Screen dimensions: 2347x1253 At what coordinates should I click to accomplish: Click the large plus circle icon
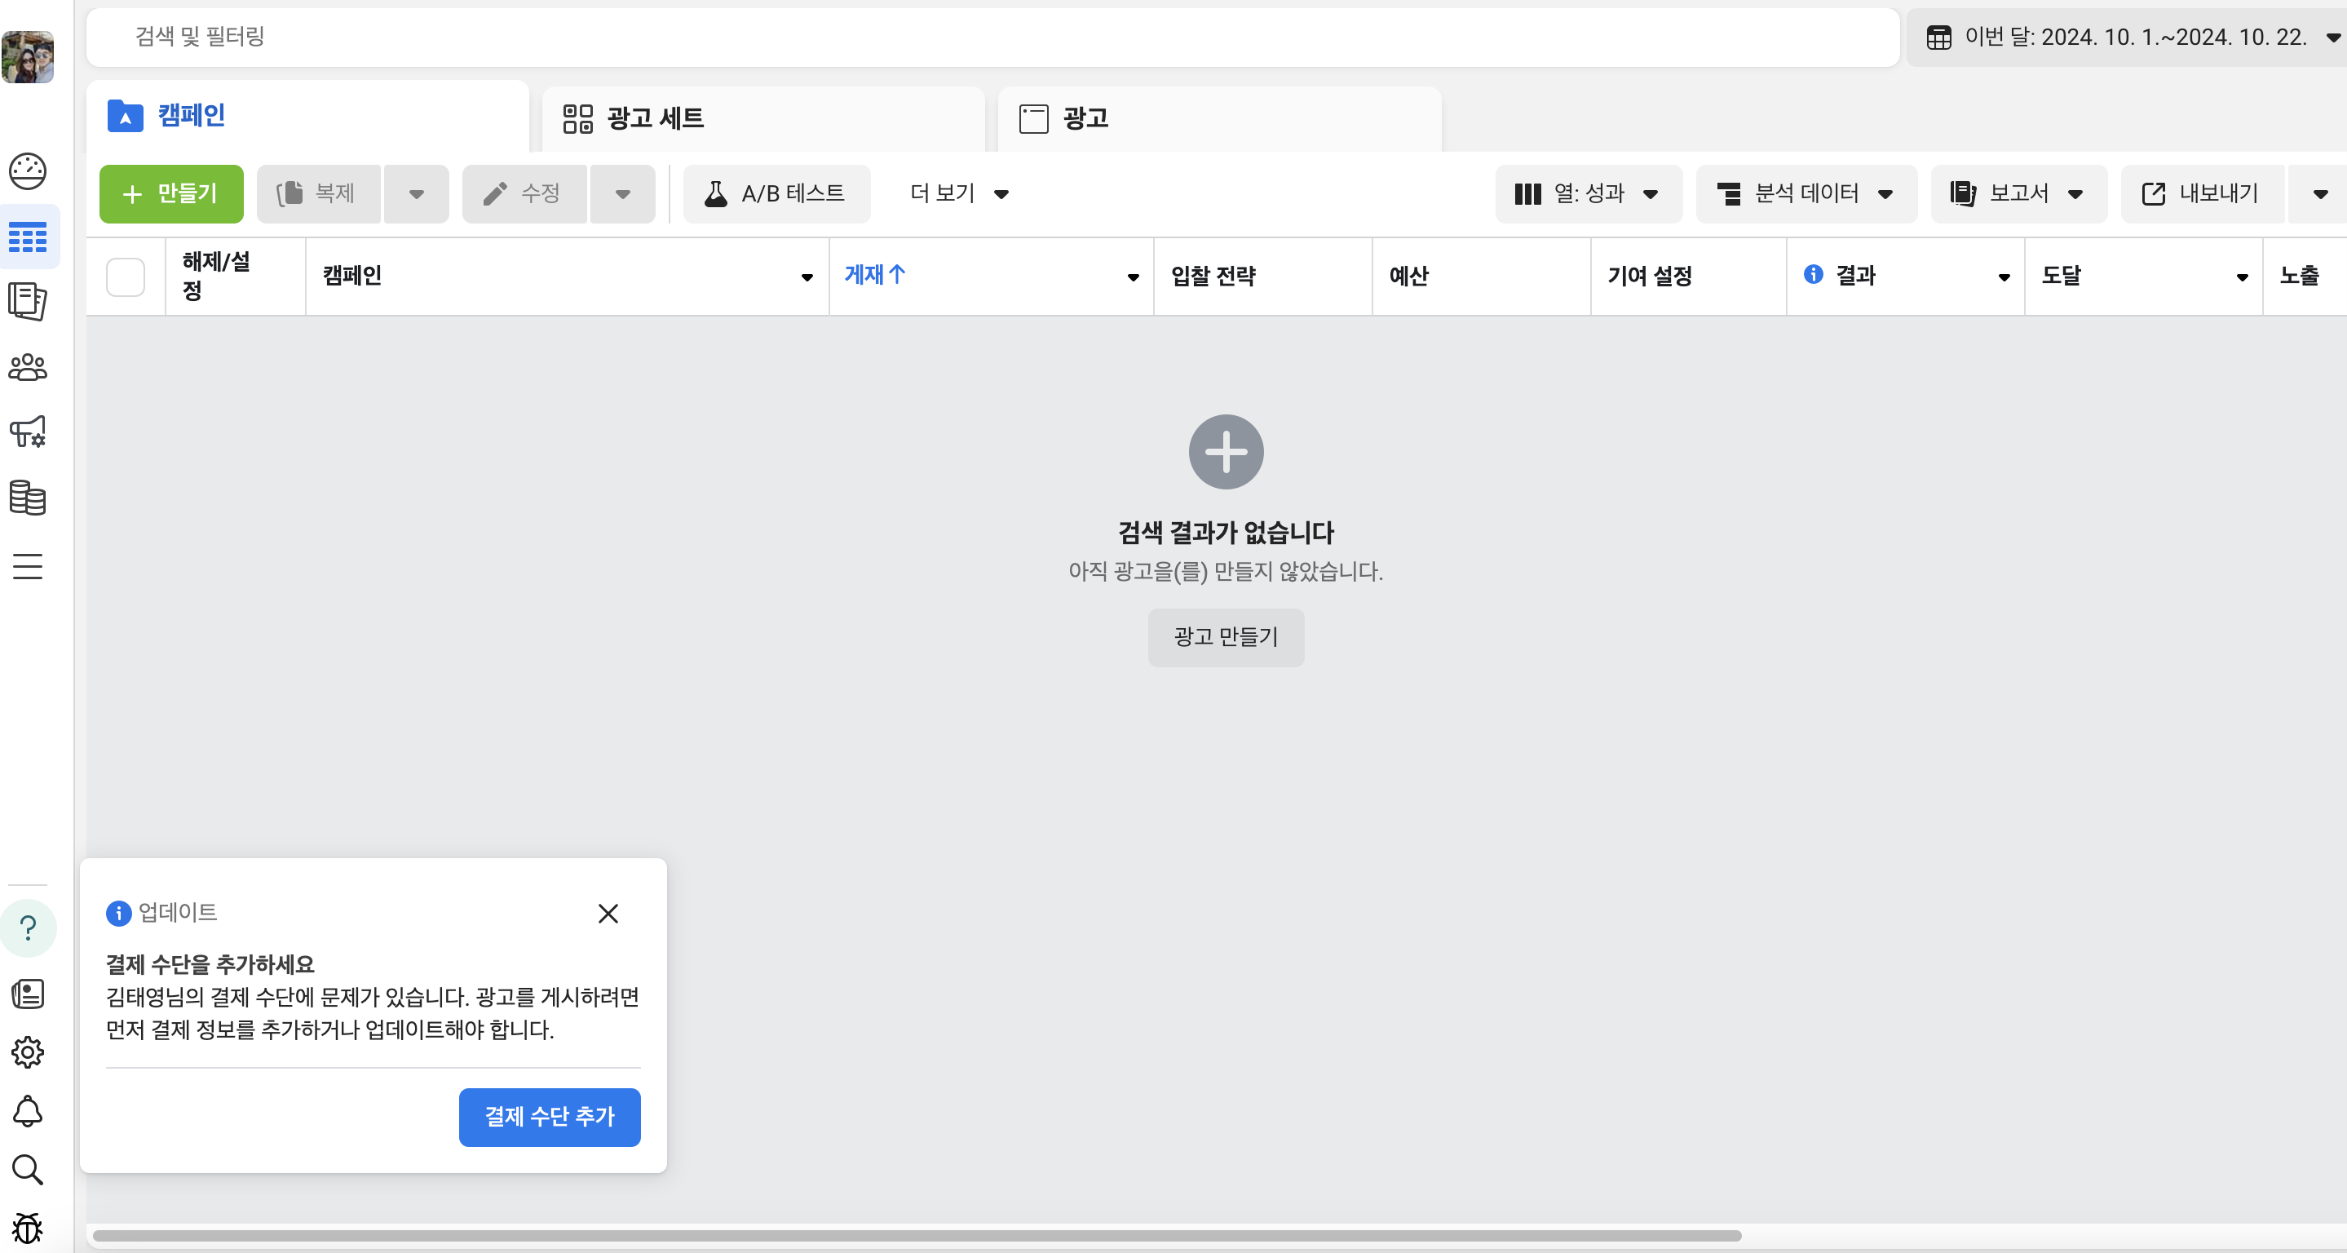coord(1226,452)
